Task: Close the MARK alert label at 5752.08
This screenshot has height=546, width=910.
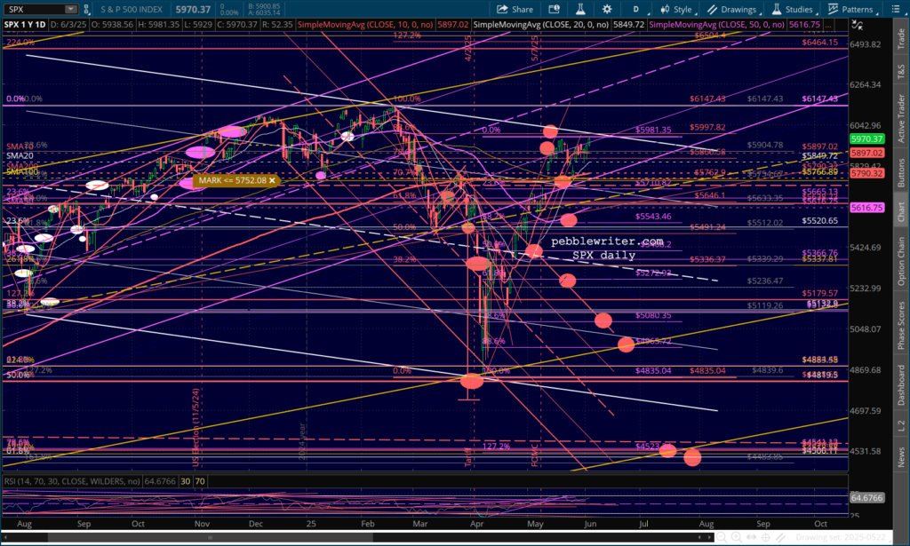Action: pos(273,181)
